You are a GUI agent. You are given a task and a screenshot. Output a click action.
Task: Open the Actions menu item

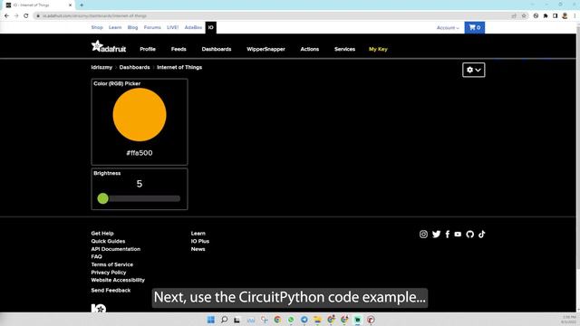tap(310, 49)
